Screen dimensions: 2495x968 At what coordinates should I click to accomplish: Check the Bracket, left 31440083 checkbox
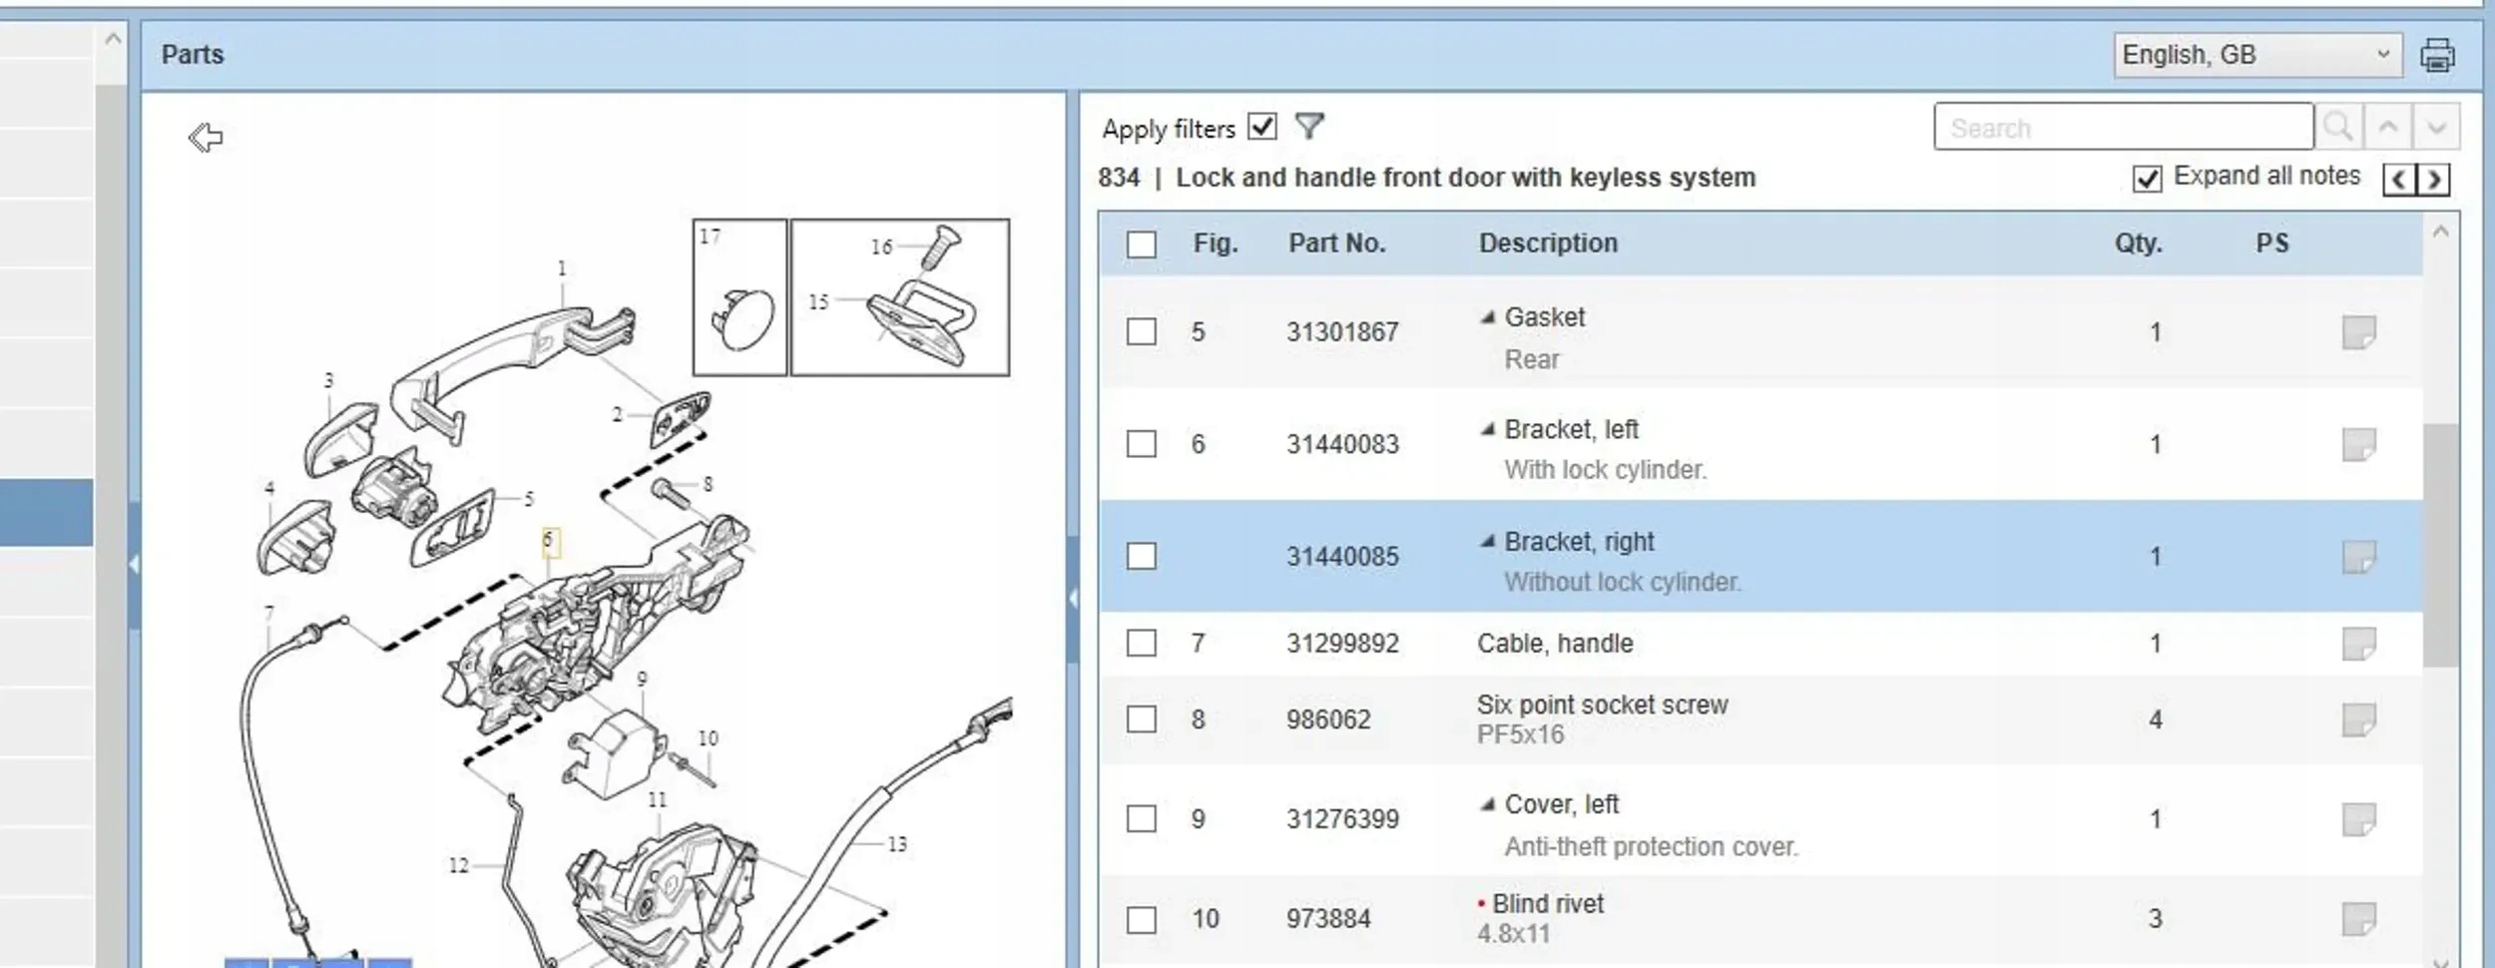[x=1141, y=443]
